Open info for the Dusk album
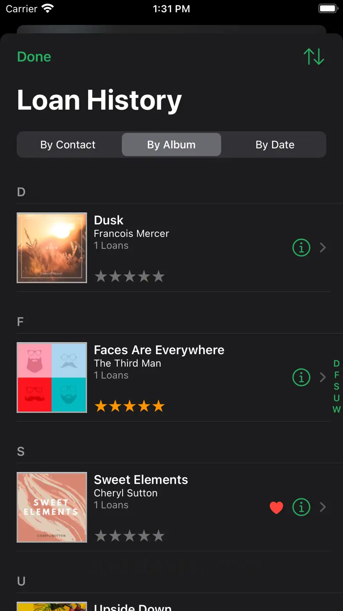The height and width of the screenshot is (611, 343). point(301,248)
